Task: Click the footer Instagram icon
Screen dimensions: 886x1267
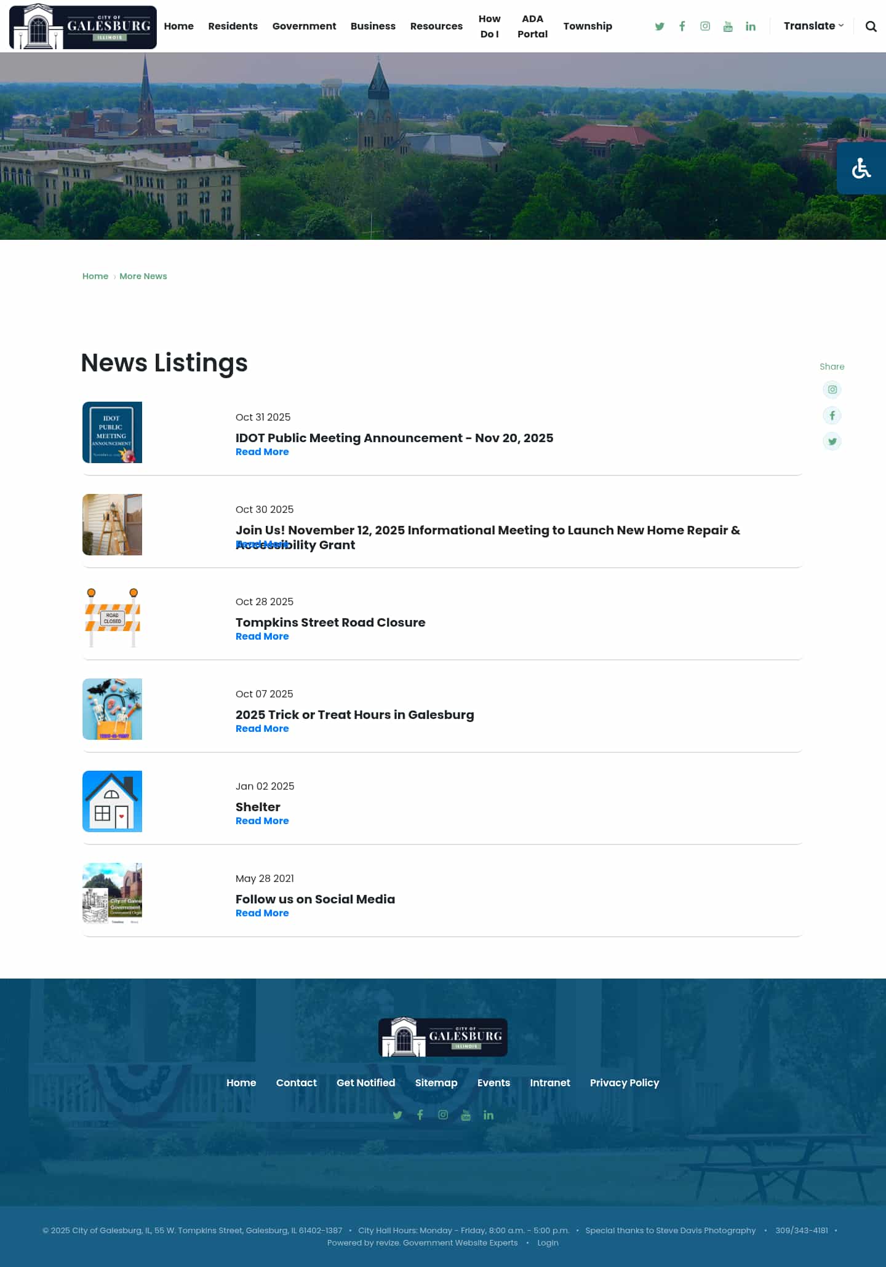Action: coord(443,1115)
